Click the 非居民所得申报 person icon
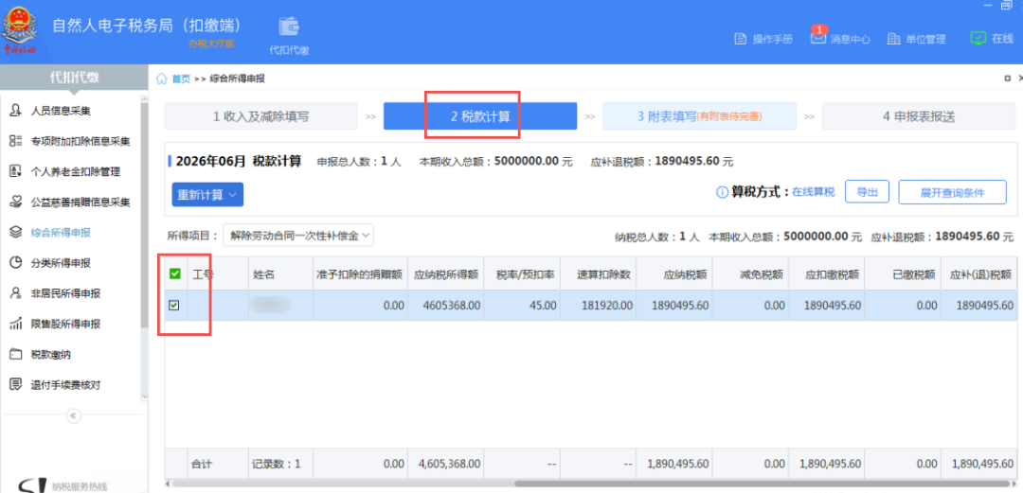The image size is (1023, 493). pos(16,293)
